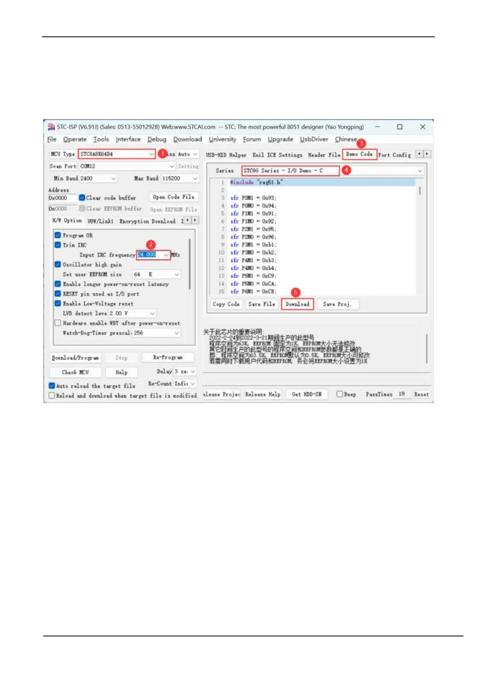Open the File menu

point(52,139)
